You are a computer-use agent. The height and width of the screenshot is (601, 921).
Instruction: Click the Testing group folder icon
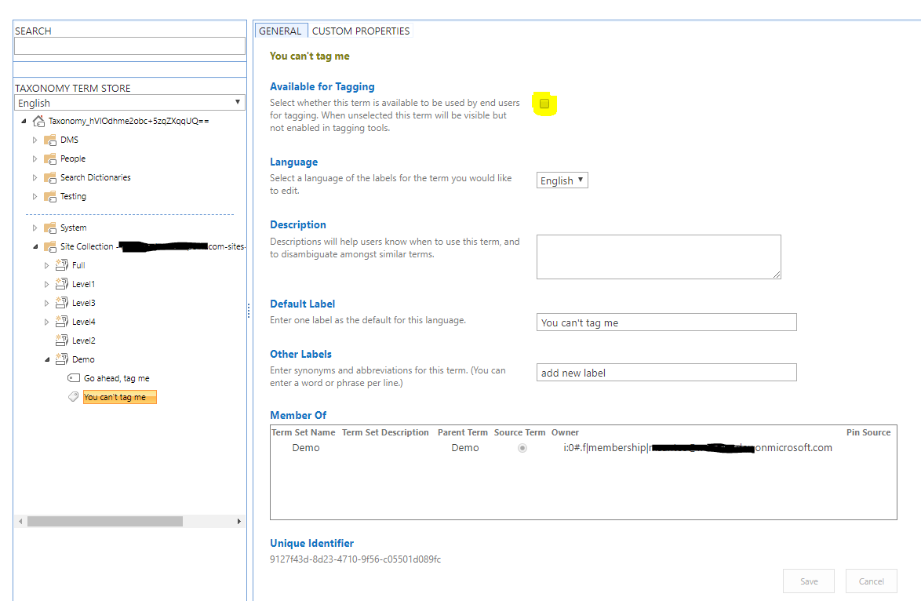coord(50,196)
